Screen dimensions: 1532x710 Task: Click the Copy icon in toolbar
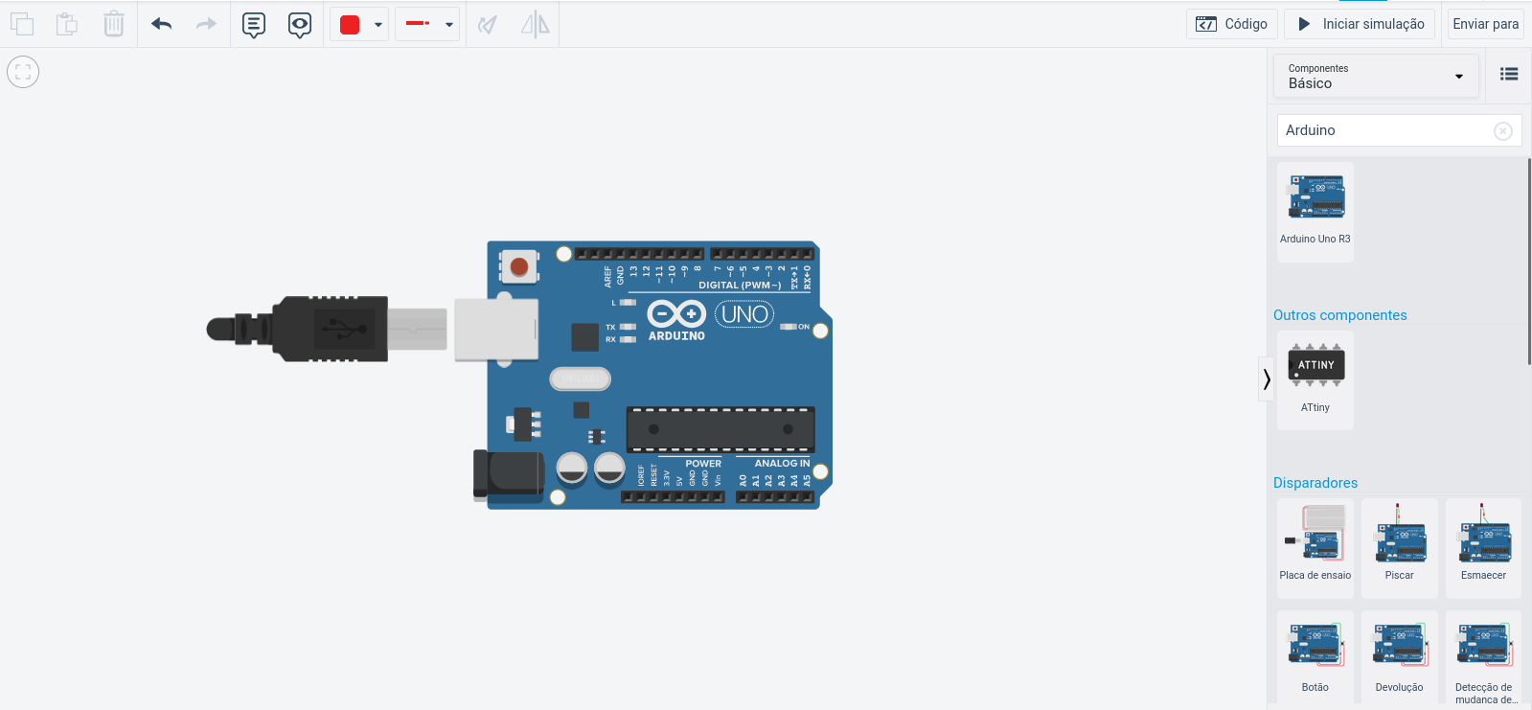(x=22, y=24)
